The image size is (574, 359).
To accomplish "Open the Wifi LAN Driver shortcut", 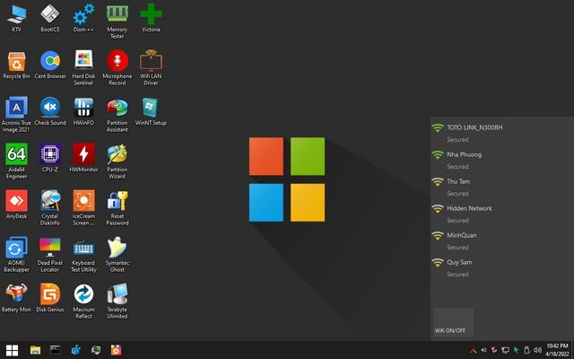I will [x=151, y=68].
